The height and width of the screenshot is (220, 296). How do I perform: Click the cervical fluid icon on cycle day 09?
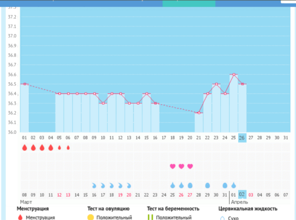tap(94, 185)
